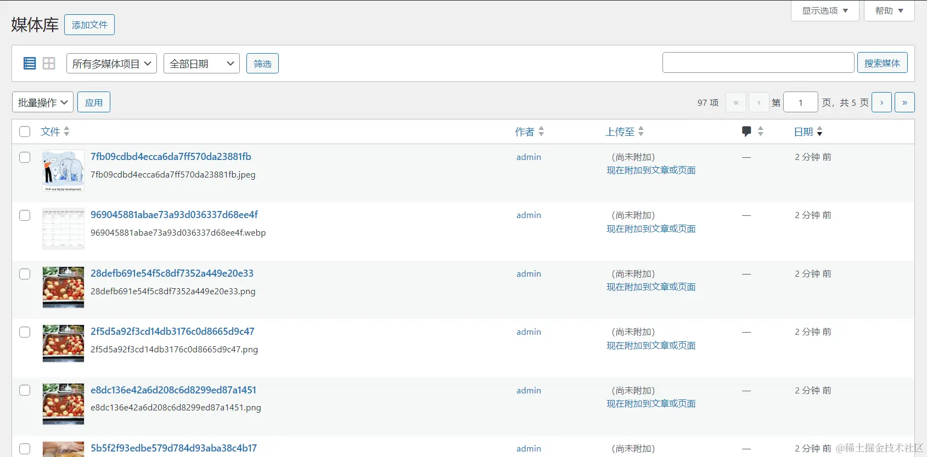This screenshot has height=457, width=927.
Task: Click the current page number field
Action: coord(801,102)
